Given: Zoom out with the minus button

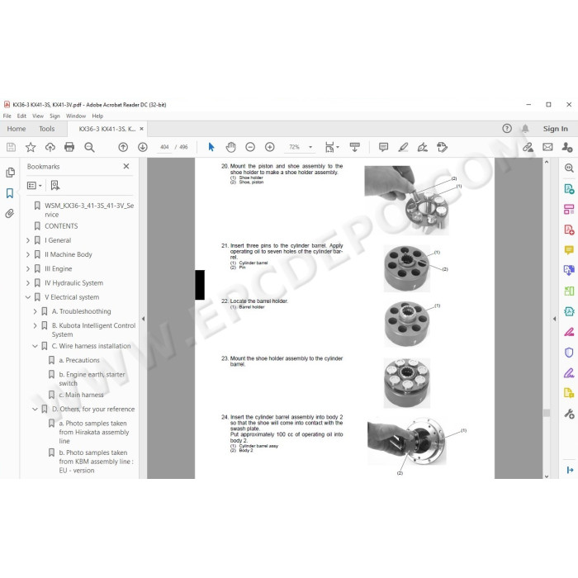Looking at the screenshot, I should pyautogui.click(x=250, y=148).
